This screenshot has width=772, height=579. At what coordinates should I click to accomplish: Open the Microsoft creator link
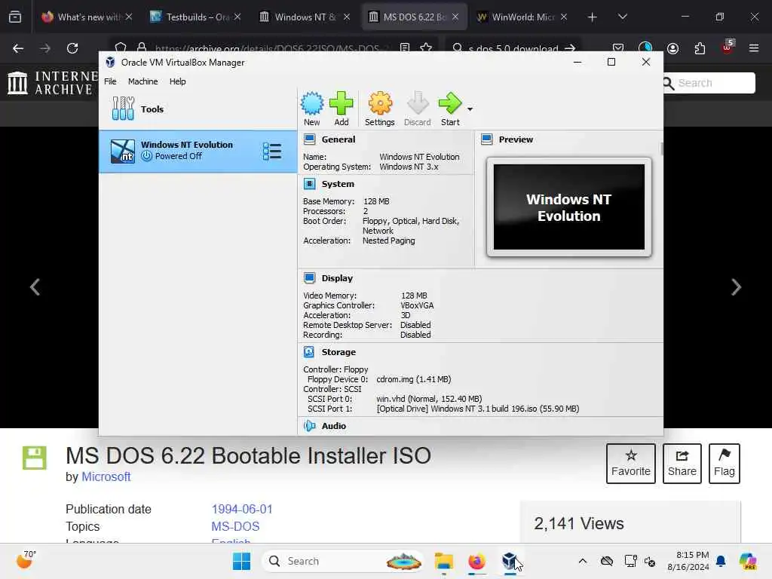(106, 476)
